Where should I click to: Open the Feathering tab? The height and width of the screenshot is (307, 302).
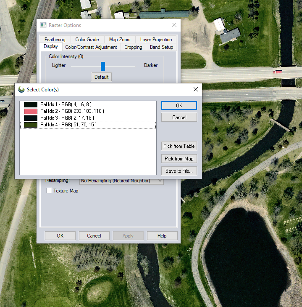point(55,40)
